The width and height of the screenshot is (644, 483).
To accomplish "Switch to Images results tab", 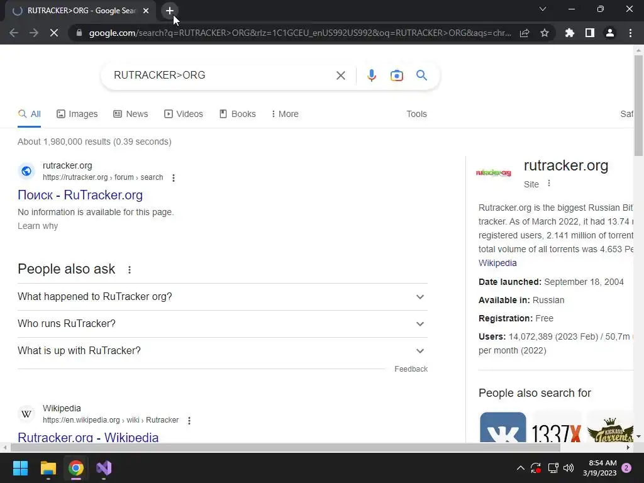I will click(x=77, y=114).
